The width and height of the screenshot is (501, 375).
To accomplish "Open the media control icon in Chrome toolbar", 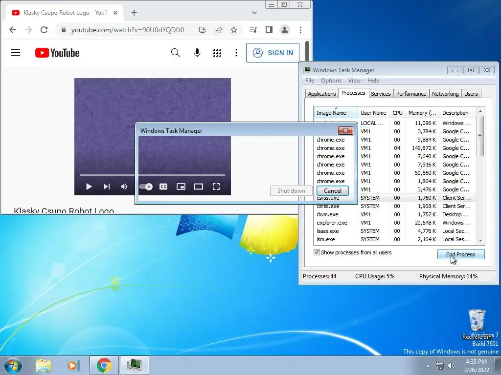I will tap(253, 30).
